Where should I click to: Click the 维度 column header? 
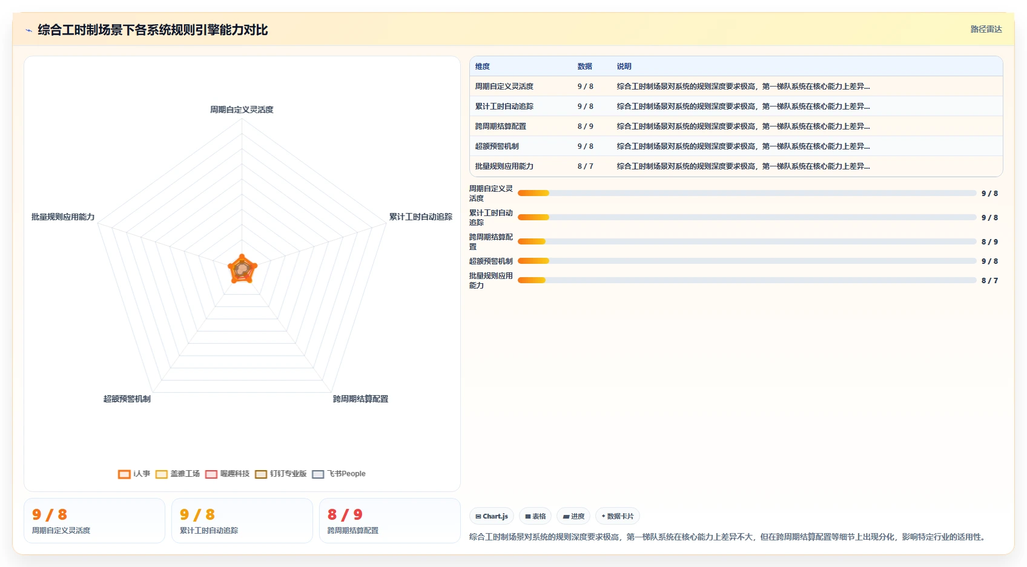pos(483,67)
